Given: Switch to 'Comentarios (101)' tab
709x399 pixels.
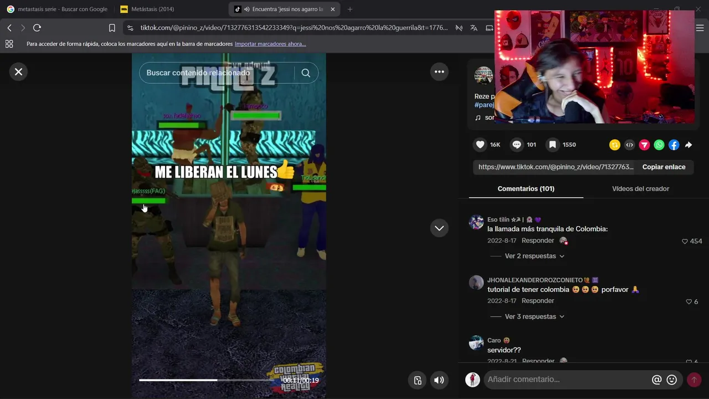Looking at the screenshot, I should pos(526,188).
